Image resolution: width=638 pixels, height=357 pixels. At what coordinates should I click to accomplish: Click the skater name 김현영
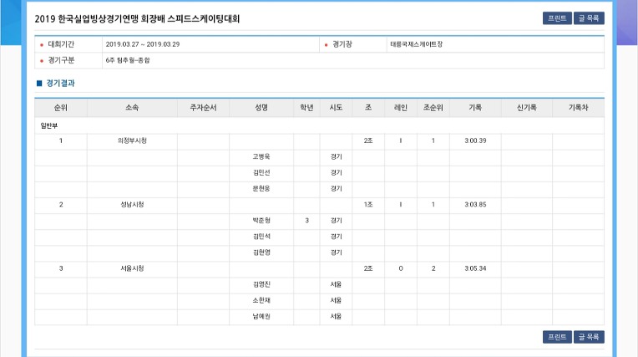pyautogui.click(x=261, y=252)
